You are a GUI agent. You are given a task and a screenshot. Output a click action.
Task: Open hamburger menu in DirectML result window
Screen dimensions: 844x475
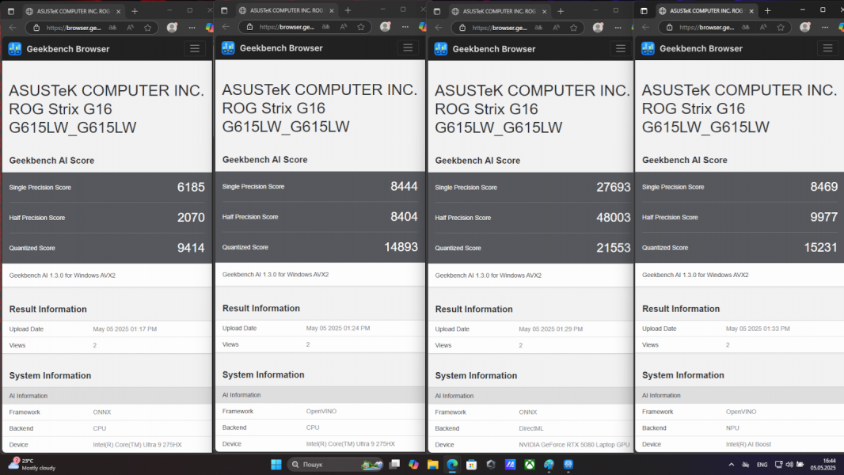[620, 49]
